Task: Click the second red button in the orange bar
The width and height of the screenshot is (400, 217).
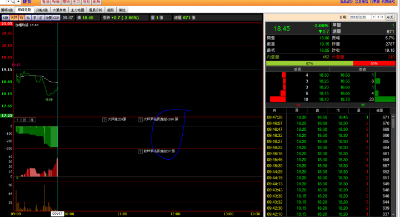Action: coord(56,2)
